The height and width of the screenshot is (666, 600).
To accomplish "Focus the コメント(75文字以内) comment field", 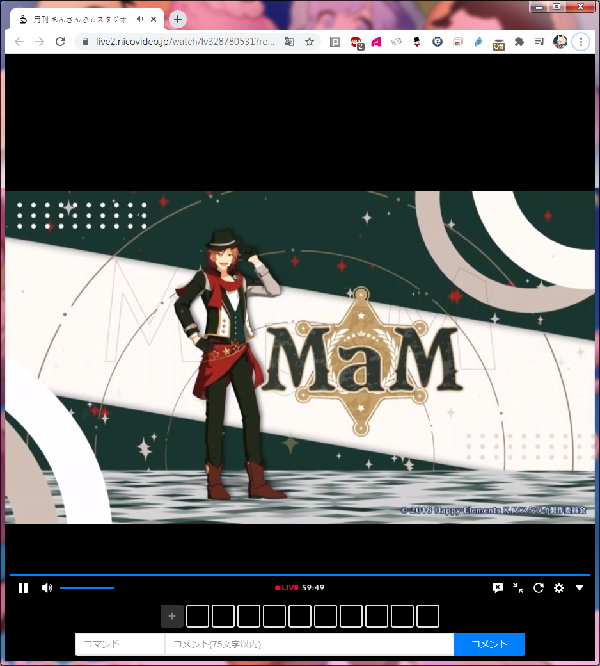I will pos(310,644).
